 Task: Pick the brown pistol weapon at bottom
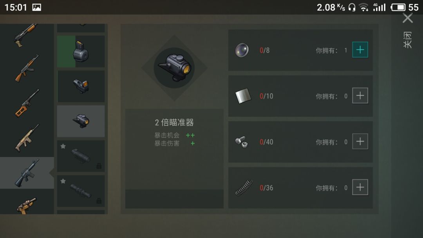(27, 206)
